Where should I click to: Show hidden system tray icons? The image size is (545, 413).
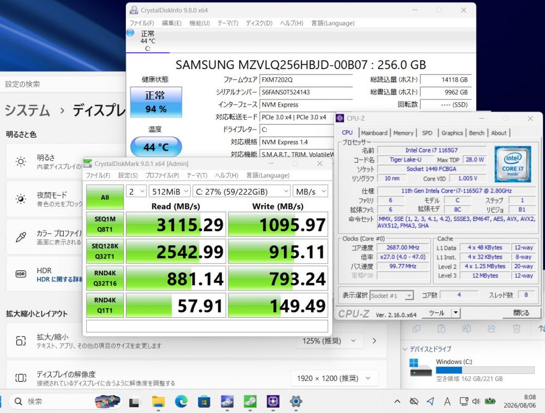397,401
